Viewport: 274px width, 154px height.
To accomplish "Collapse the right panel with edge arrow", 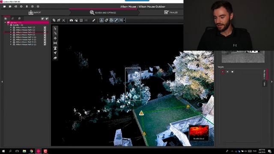I will (272, 82).
